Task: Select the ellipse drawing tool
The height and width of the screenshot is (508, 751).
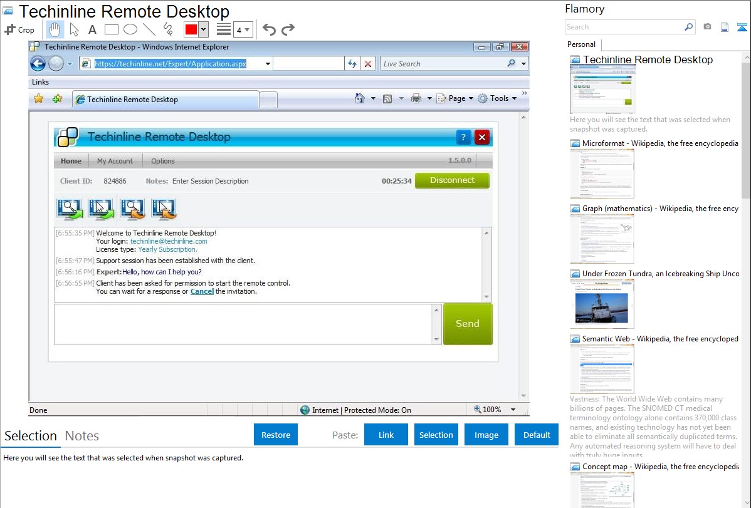Action: pos(130,29)
